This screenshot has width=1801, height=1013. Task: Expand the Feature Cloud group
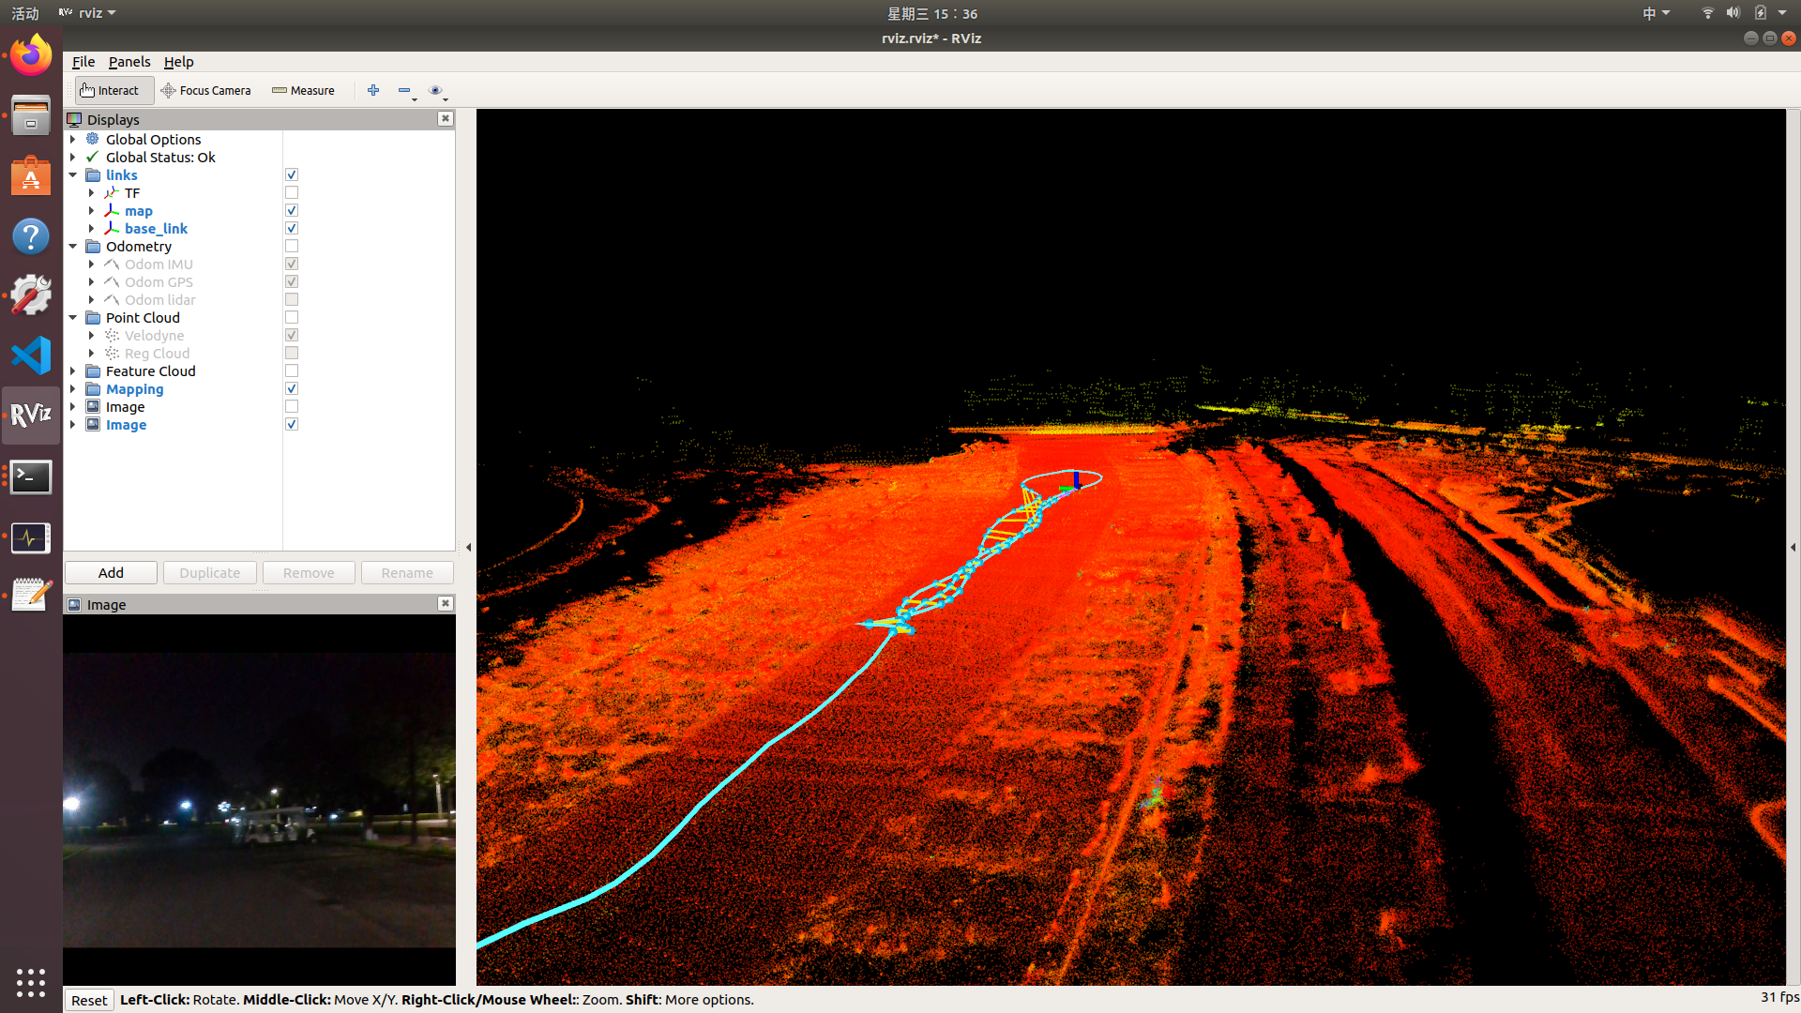(x=73, y=371)
